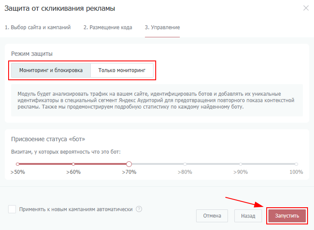Click the slider handle at >70%
Viewport: 314px width, 230px height.
129,164
